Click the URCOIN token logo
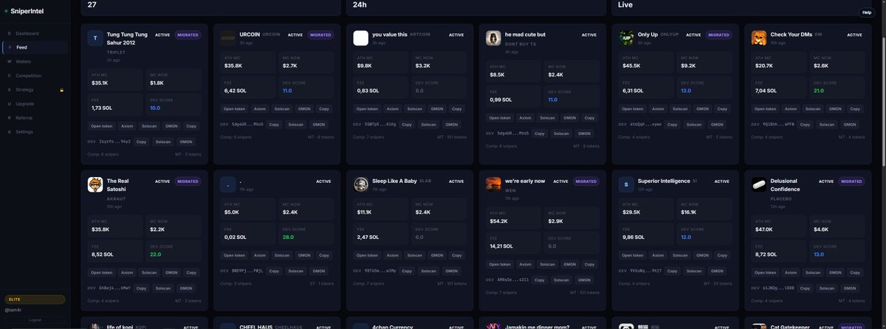This screenshot has height=329, width=886. (x=227, y=38)
